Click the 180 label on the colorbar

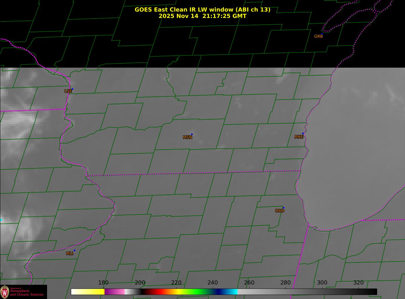point(103,283)
